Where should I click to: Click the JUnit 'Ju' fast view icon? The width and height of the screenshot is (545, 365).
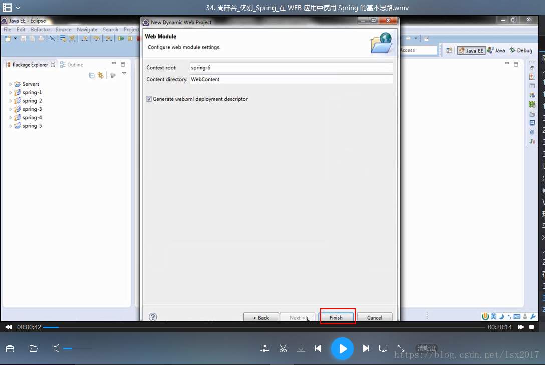tap(532, 141)
